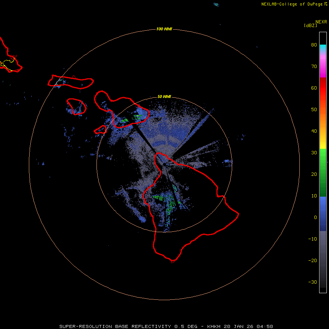
Task: Click the 40 value on dBZ scale
Action: coord(314,131)
